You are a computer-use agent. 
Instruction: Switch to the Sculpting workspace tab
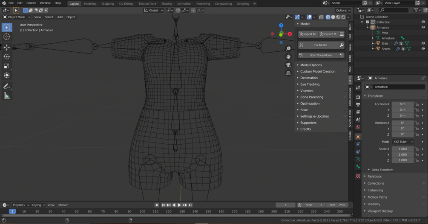(107, 4)
